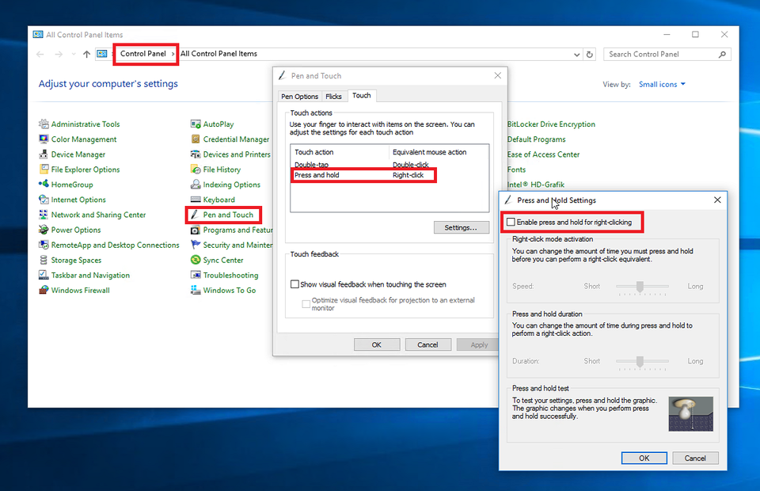This screenshot has height=491, width=760.
Task: Click the Search Control Panel field
Action: pyautogui.click(x=662, y=55)
